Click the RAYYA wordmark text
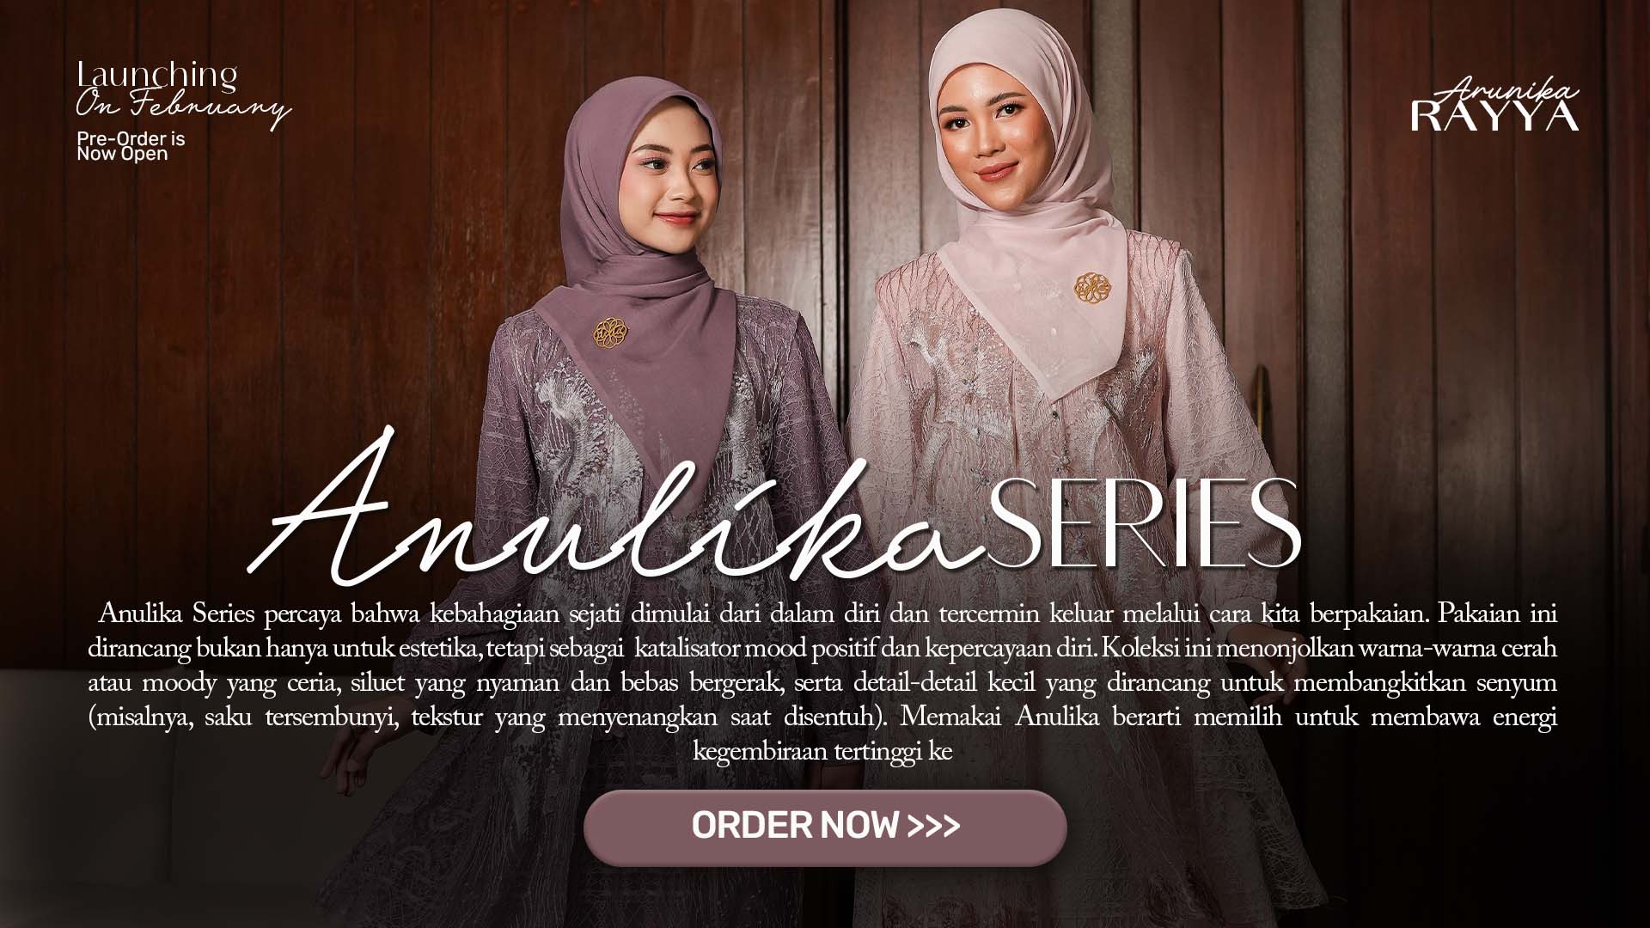1650x928 pixels. pos(1494,117)
